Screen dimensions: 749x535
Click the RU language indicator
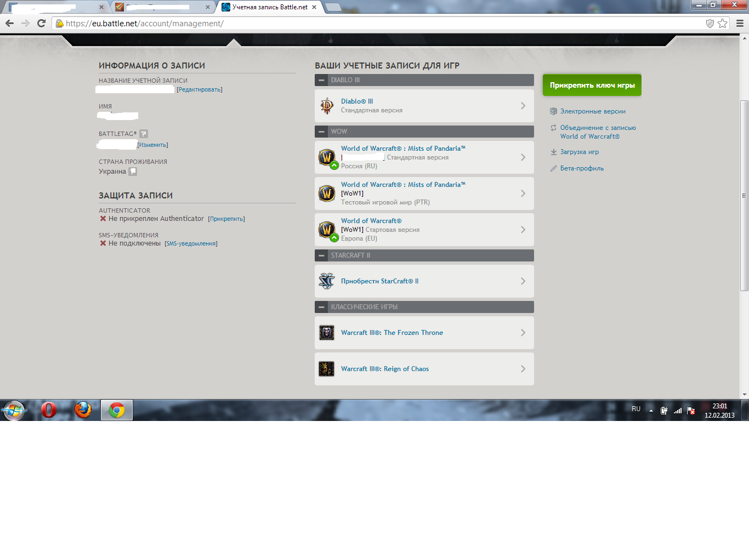pos(636,409)
